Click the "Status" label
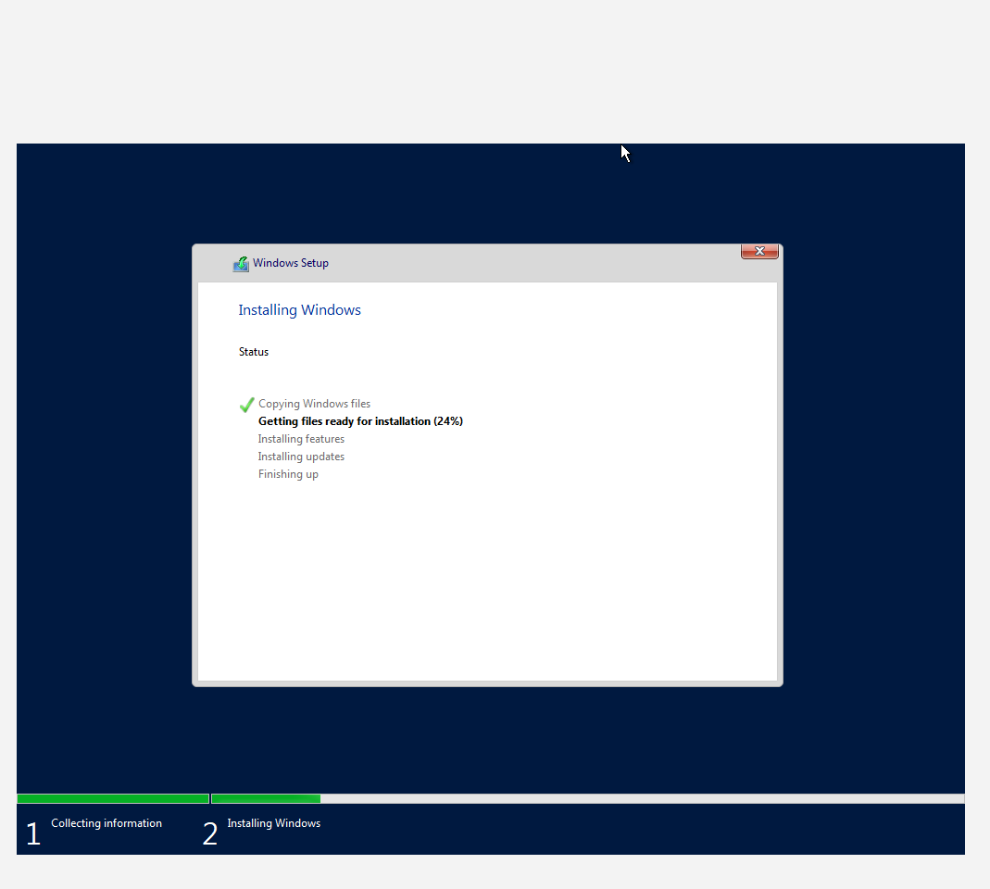The image size is (990, 889). (253, 352)
